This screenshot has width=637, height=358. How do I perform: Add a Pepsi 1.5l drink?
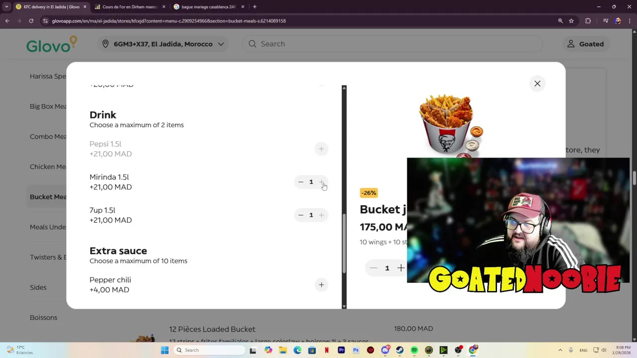pos(321,149)
